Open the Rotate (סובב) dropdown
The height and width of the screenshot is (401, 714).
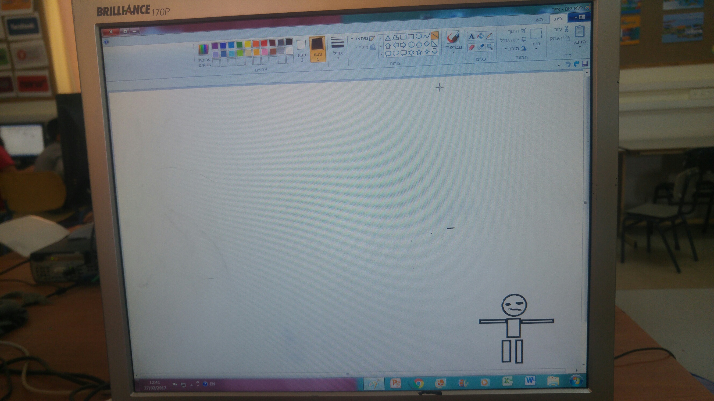point(515,48)
